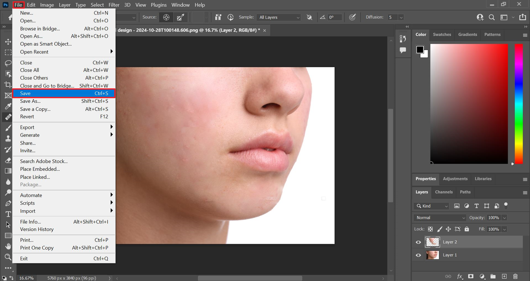Hide Layer 2 using its eye icon
The height and width of the screenshot is (281, 530).
[418, 242]
